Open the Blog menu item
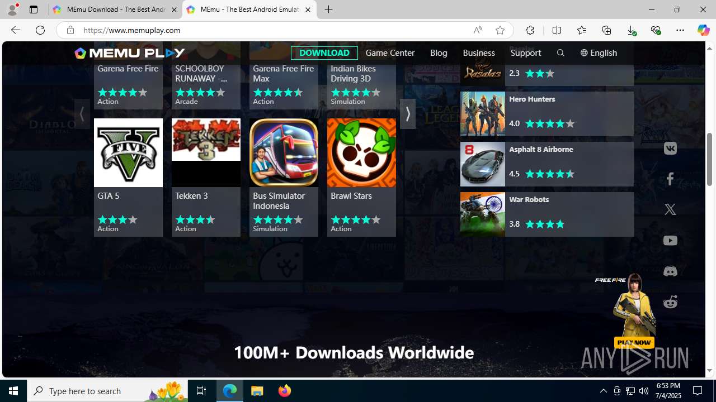 (x=439, y=53)
